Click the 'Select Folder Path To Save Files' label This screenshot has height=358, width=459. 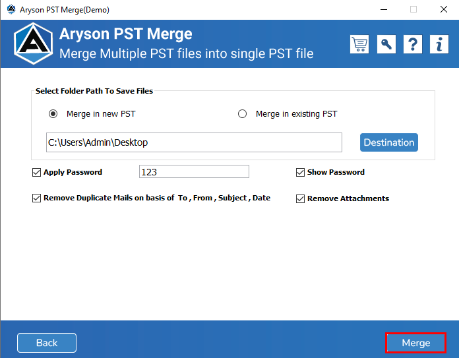click(x=94, y=91)
